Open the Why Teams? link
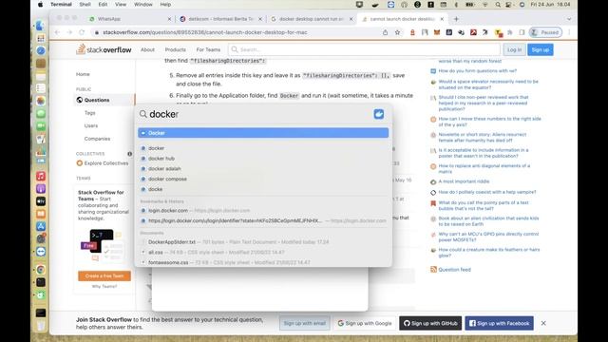Viewport: 608px width, 342px height. tap(104, 287)
